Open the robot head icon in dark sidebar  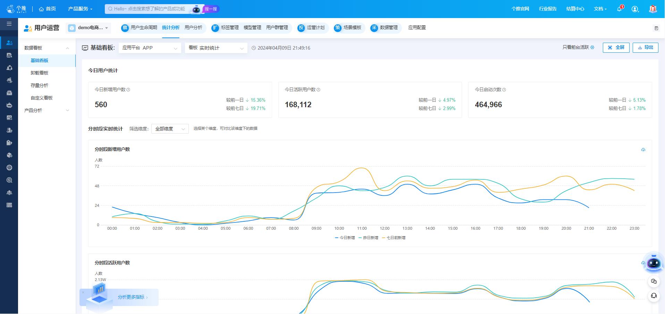pyautogui.click(x=9, y=105)
